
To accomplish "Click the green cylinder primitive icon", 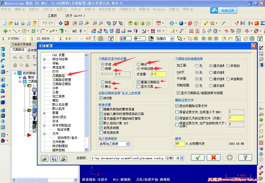I will [x=62, y=31].
